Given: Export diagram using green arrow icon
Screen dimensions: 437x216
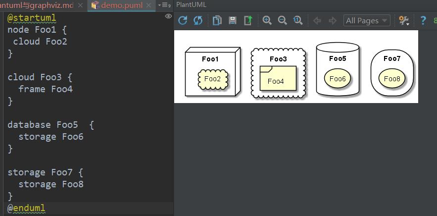Looking at the screenshot, I should (248, 20).
